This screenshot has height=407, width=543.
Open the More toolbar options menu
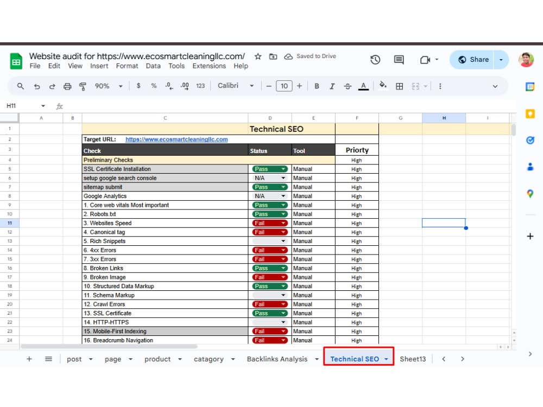pos(440,86)
